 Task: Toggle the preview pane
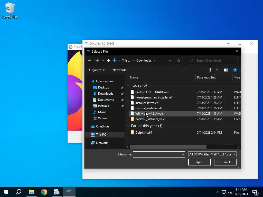226,70
